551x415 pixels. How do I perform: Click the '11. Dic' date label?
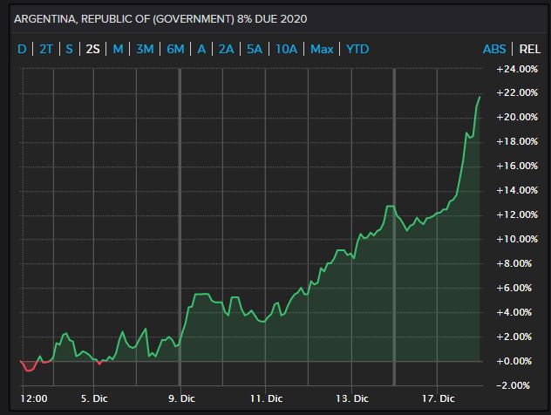click(x=266, y=398)
